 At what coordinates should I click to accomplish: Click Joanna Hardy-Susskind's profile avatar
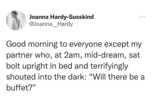coord(16,20)
